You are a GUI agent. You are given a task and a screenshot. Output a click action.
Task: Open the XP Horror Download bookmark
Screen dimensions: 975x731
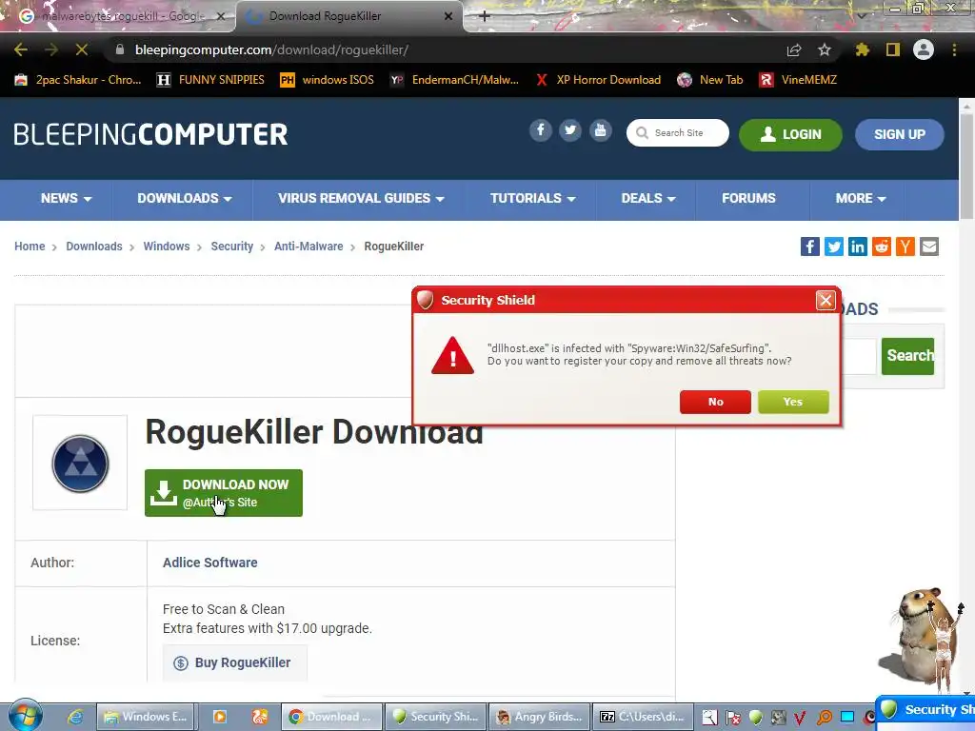[598, 80]
